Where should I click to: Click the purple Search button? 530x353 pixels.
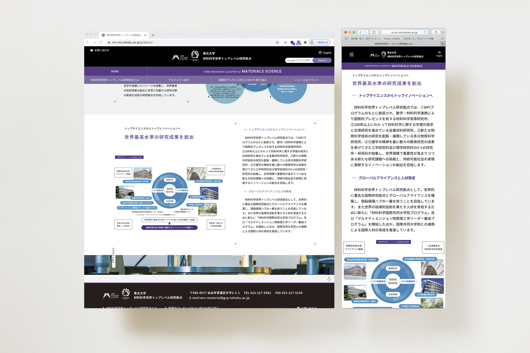point(322,61)
